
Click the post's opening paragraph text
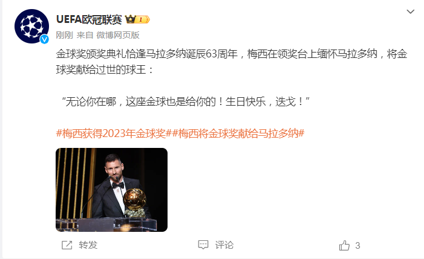(x=232, y=62)
